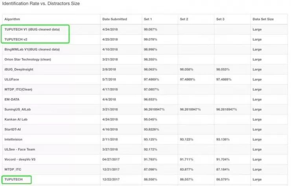
Task: Select the ULUFace algorithm name
Action: (12, 79)
